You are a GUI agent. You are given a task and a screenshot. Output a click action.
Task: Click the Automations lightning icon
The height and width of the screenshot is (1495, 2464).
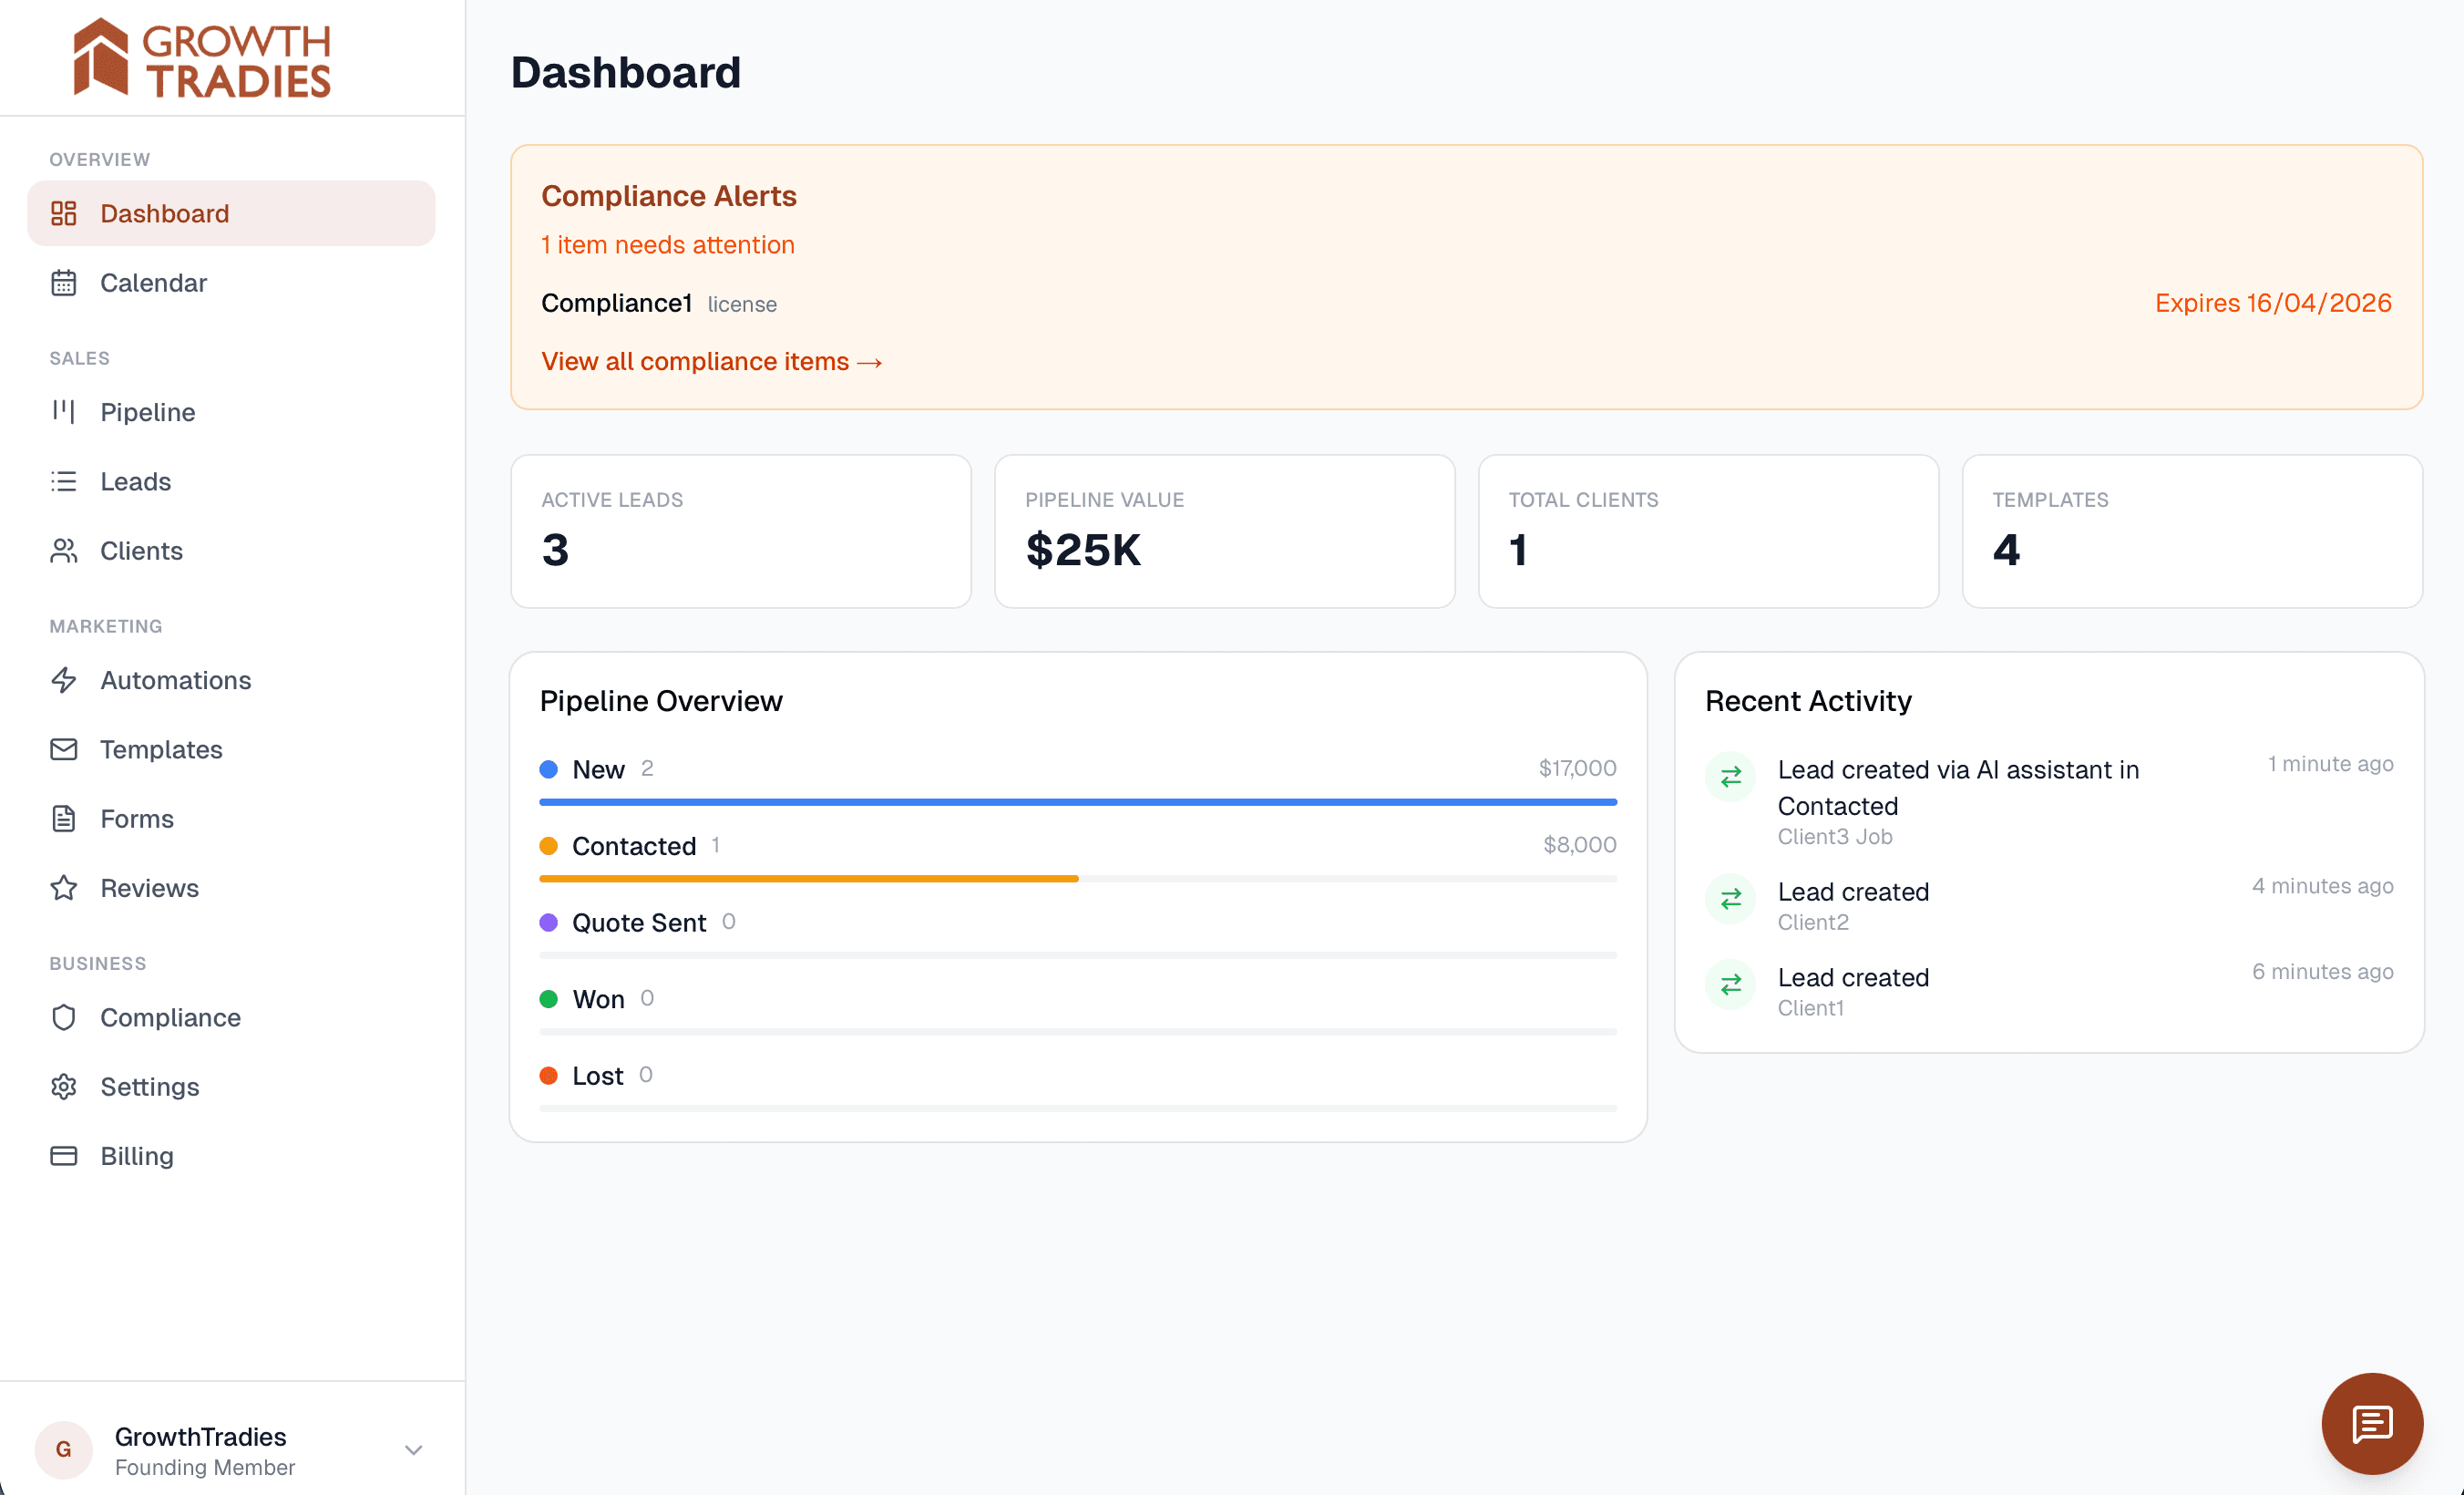pos(64,679)
